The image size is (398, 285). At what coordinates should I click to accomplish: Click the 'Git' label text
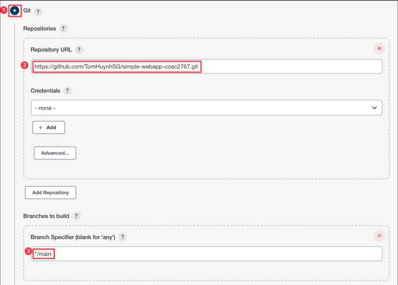[x=27, y=11]
